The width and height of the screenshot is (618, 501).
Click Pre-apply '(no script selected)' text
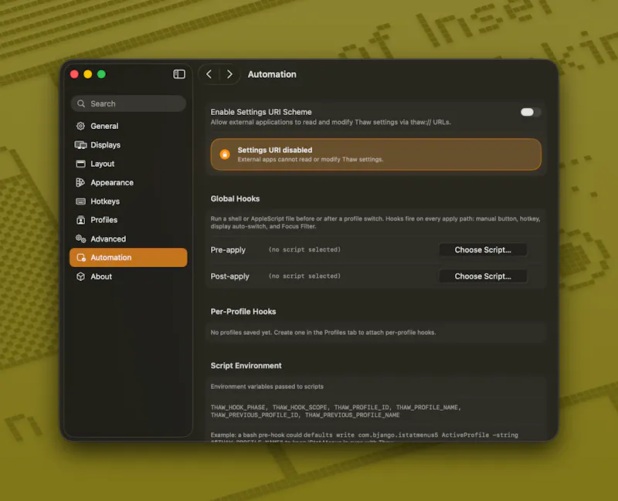coord(304,249)
